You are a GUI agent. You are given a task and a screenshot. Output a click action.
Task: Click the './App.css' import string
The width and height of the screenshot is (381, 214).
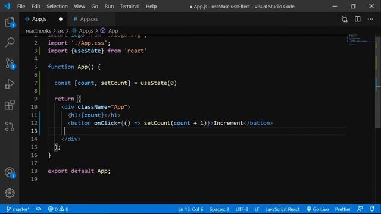point(89,43)
